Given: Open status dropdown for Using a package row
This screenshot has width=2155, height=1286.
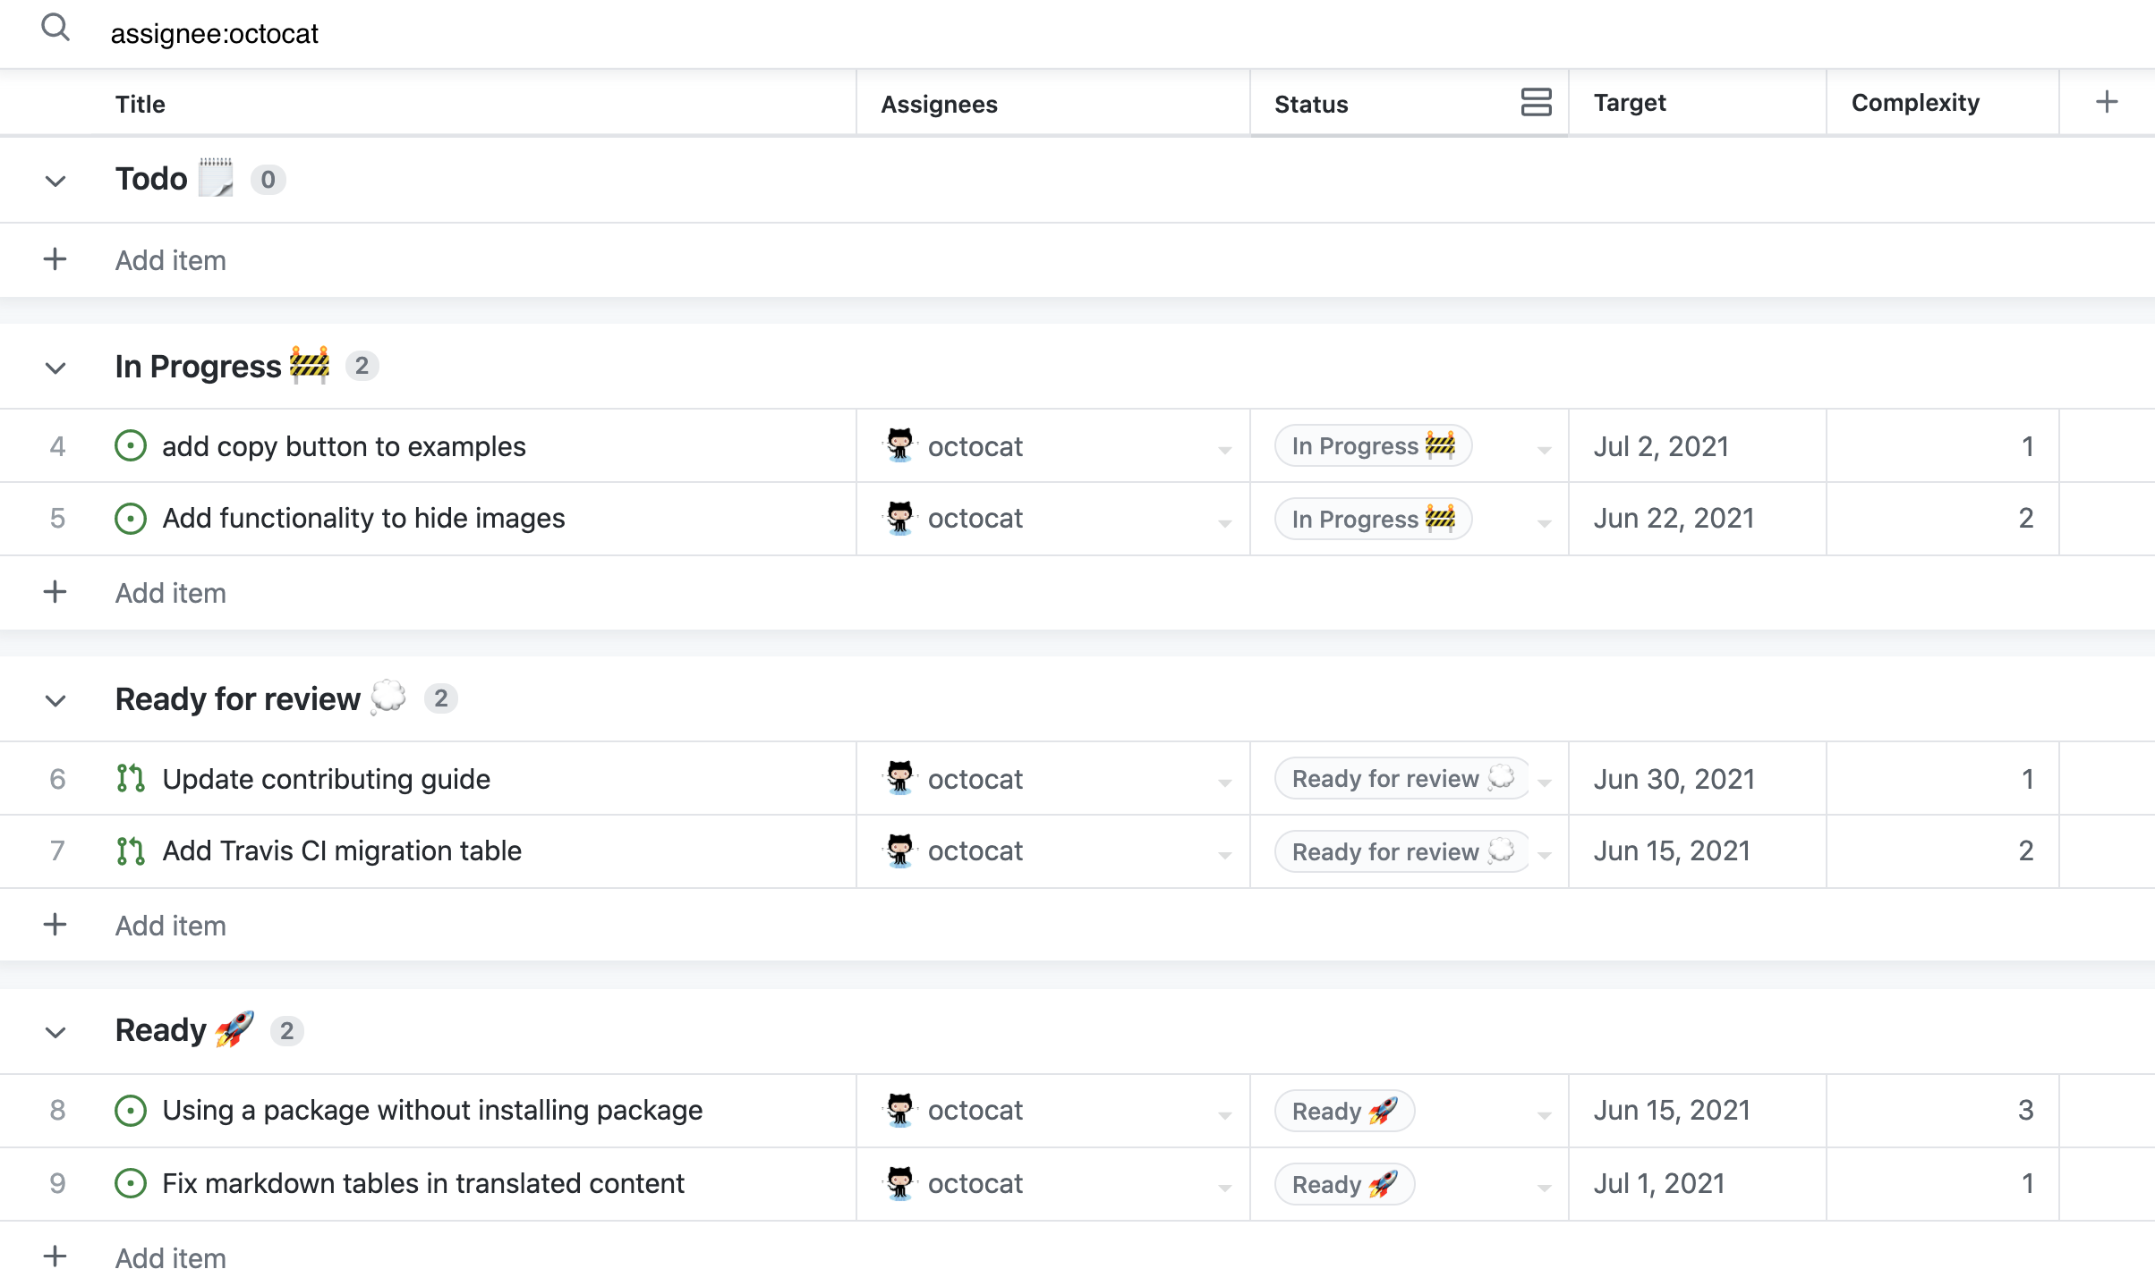Looking at the screenshot, I should pos(1544,1114).
